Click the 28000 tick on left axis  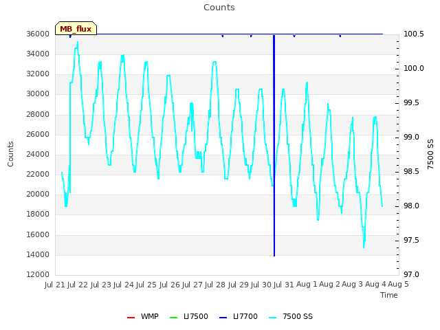38,115
